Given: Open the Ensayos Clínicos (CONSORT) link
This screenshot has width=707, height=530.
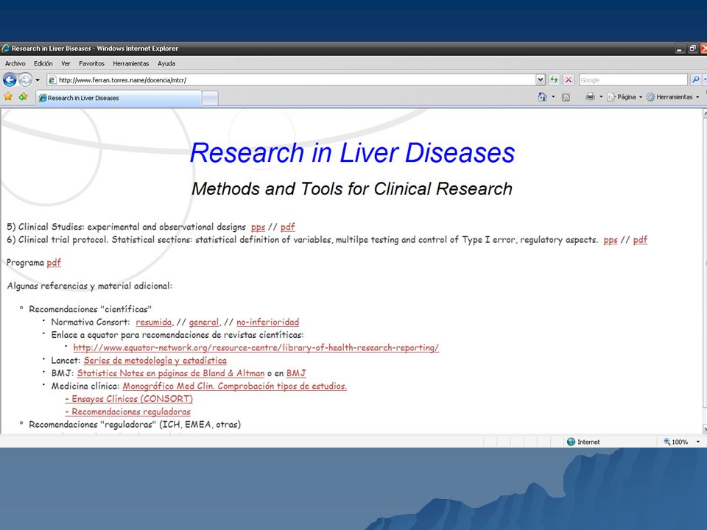Looking at the screenshot, I should 129,399.
